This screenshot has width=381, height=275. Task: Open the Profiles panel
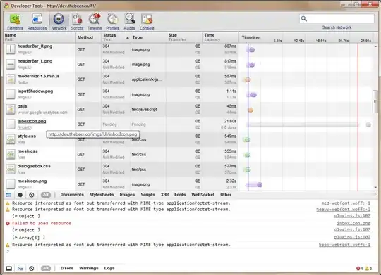tap(112, 22)
